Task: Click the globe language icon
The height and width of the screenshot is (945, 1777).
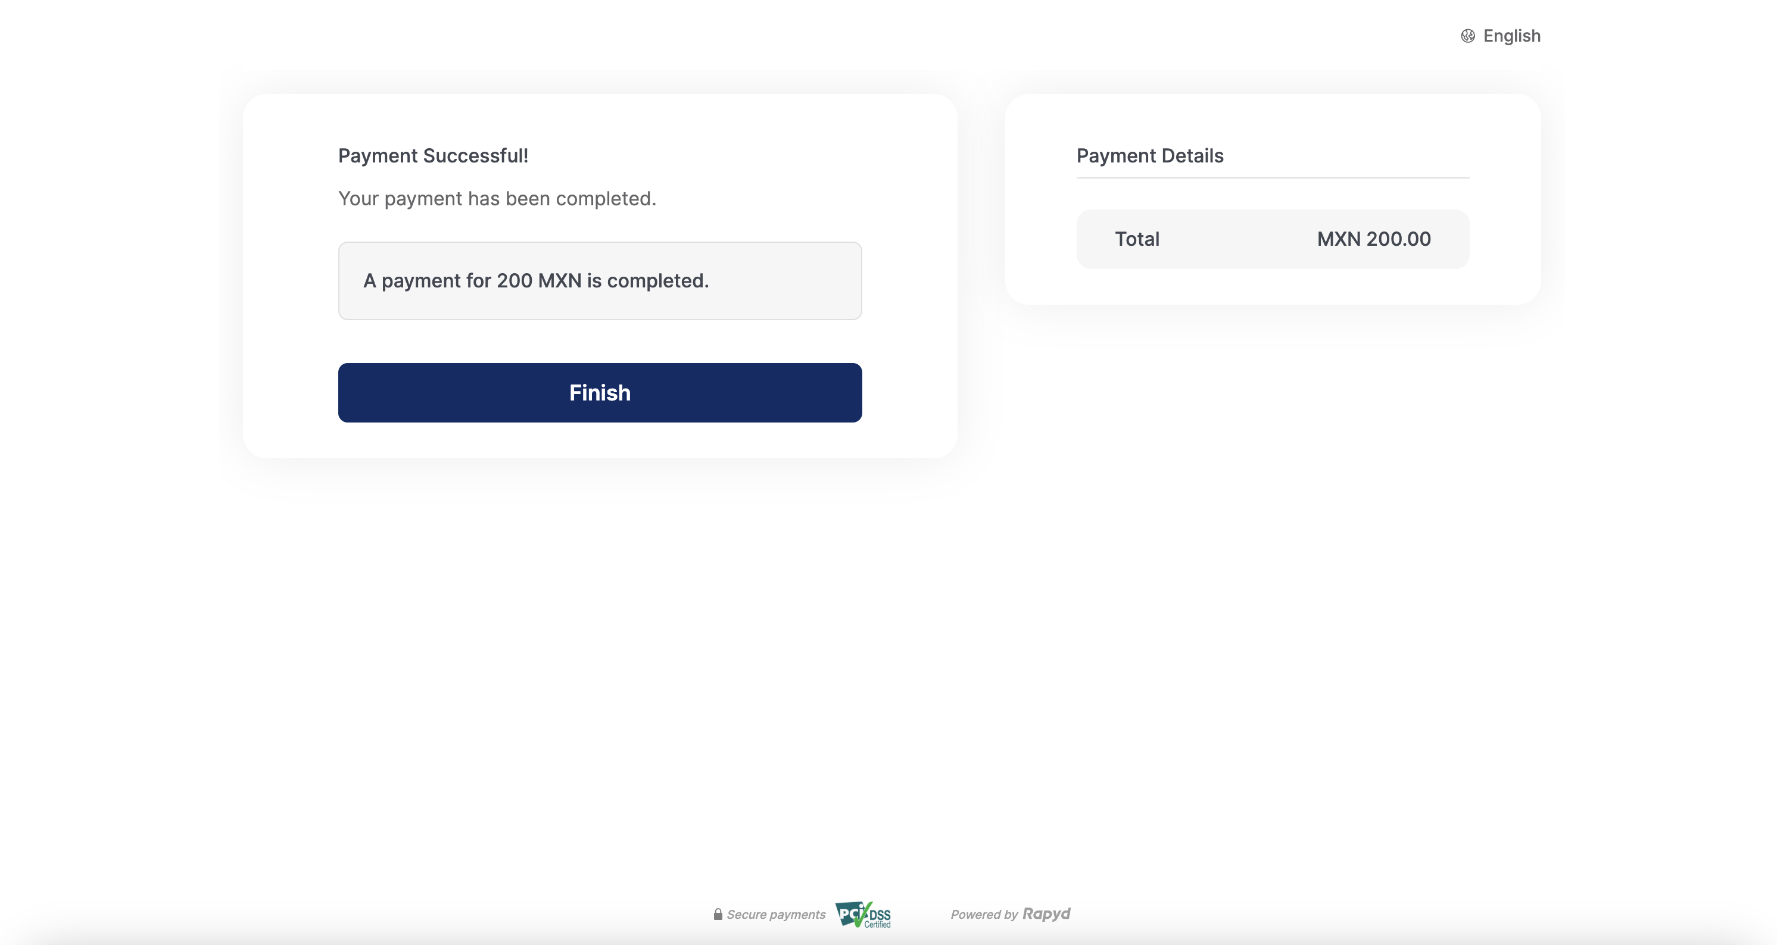Action: 1467,36
